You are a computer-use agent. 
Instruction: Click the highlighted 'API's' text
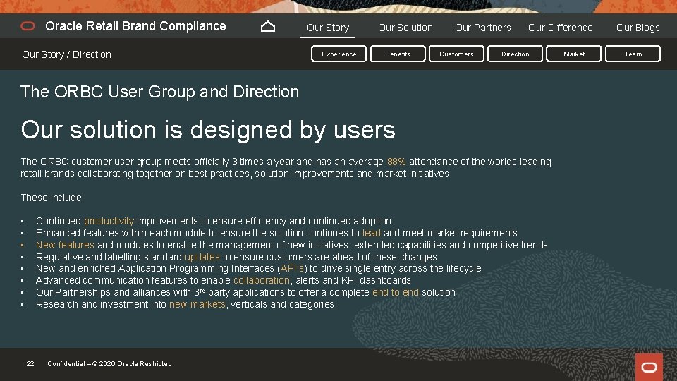coord(292,268)
